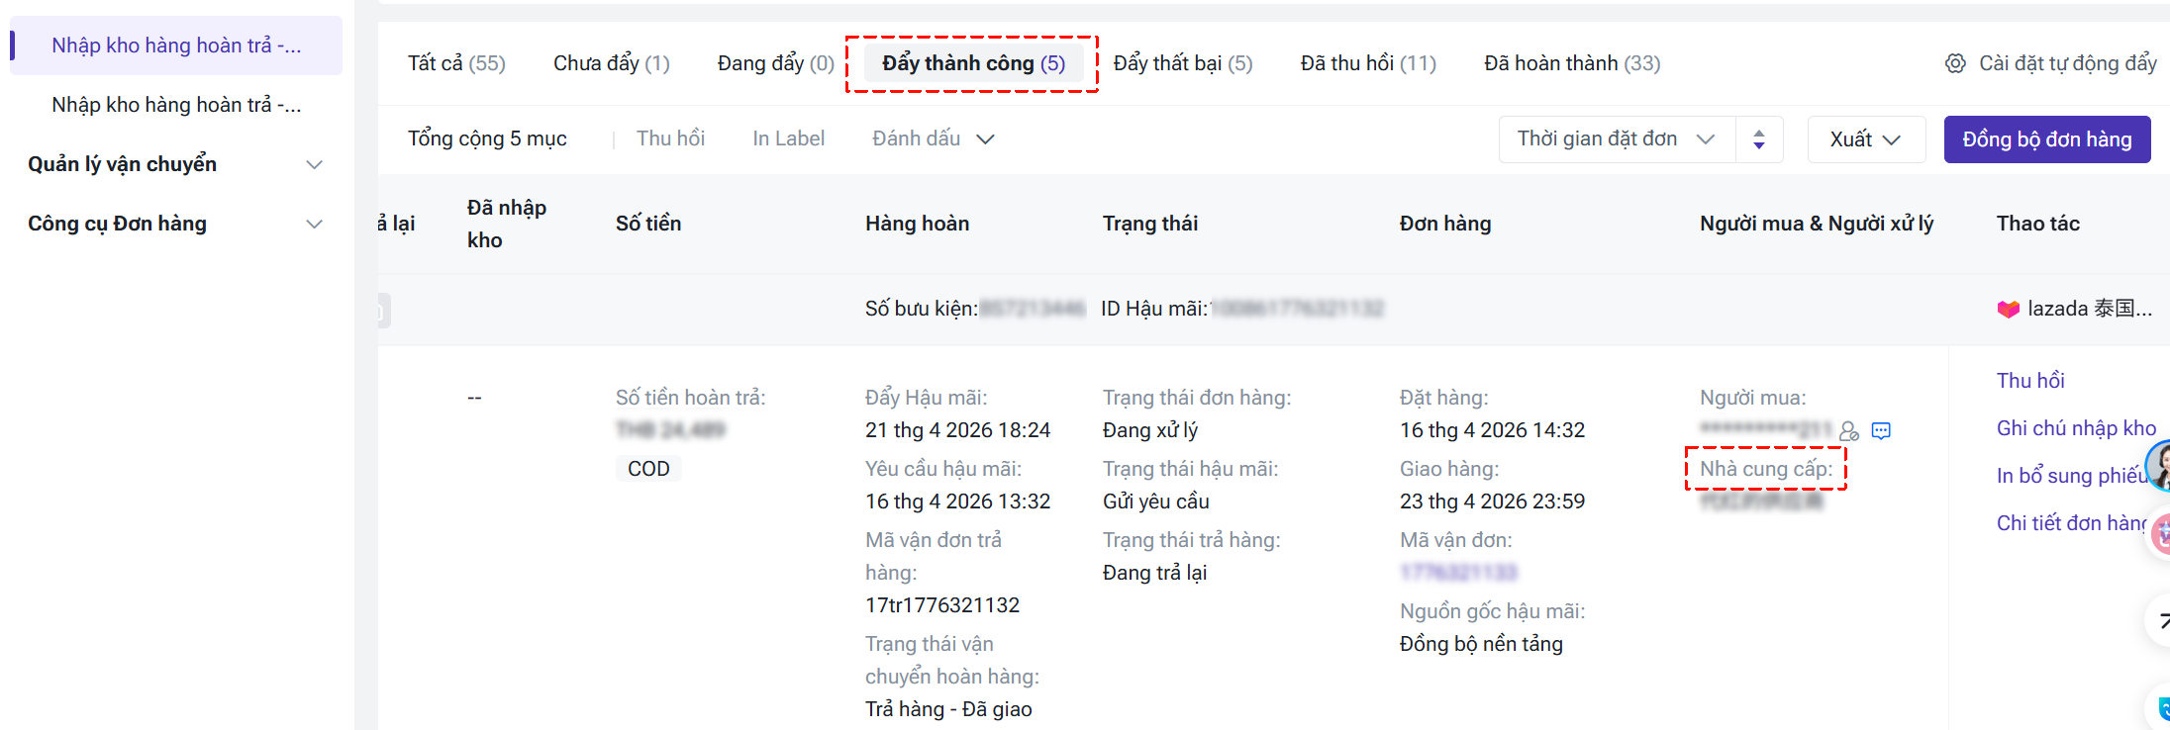Click the Đơn hàng column header
This screenshot has height=730, width=2170.
click(1445, 224)
